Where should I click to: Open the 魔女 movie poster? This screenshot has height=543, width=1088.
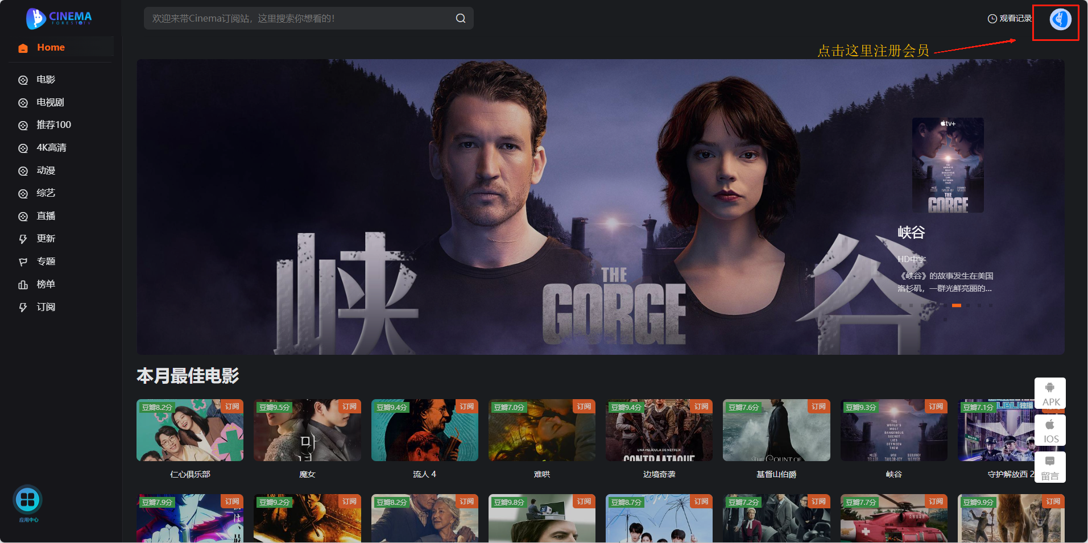[x=307, y=430]
